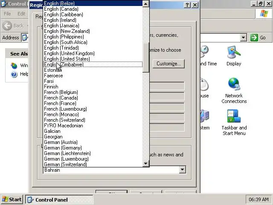Select Finnish in the list

pos(93,87)
